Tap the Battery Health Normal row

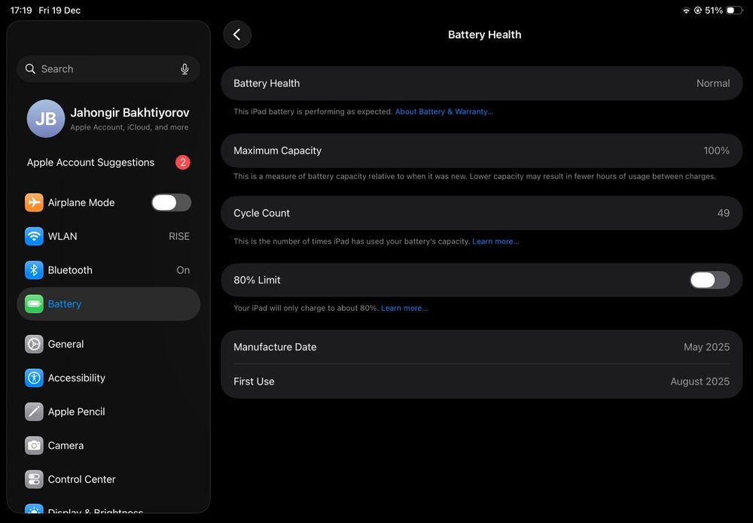[x=482, y=84]
